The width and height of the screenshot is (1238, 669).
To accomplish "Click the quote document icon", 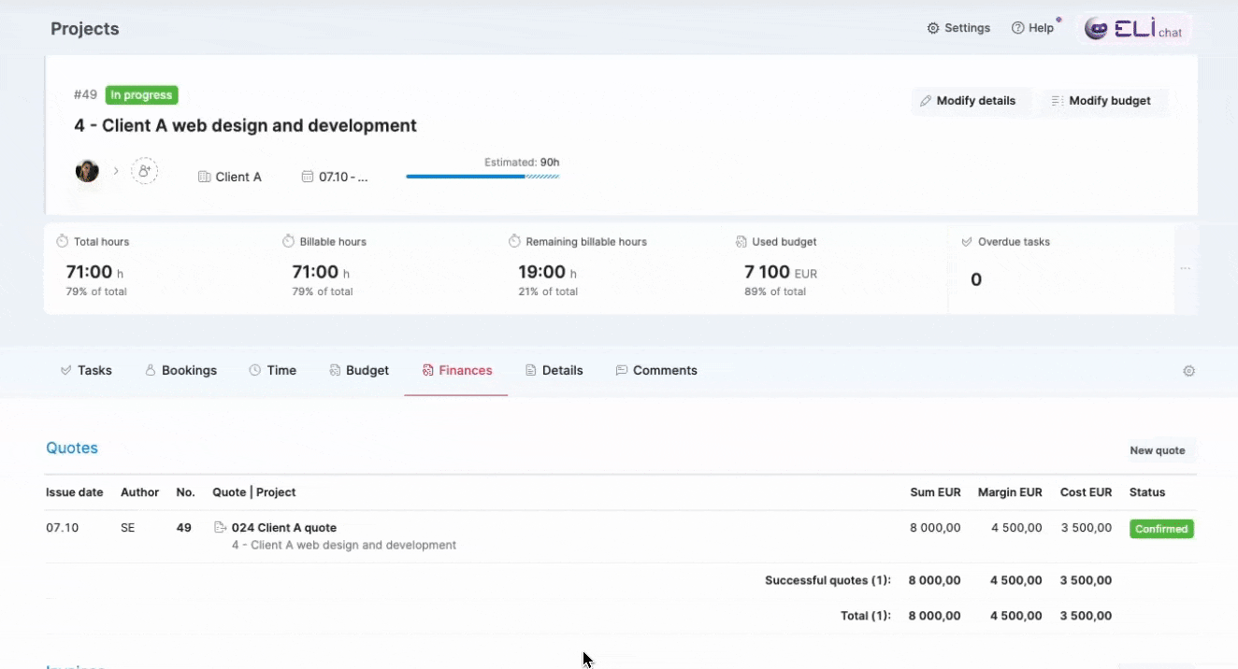I will pyautogui.click(x=221, y=528).
